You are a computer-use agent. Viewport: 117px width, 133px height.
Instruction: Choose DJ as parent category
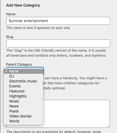(x=24, y=76)
